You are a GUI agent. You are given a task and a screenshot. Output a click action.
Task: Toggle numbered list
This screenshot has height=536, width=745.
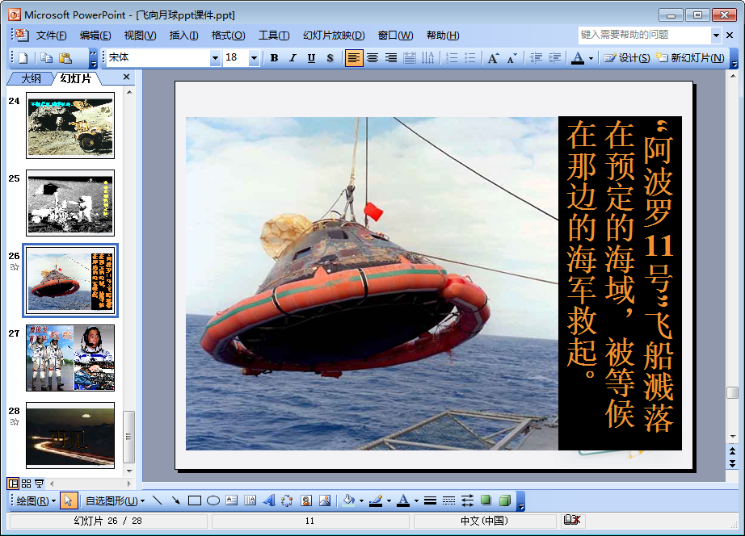452,58
